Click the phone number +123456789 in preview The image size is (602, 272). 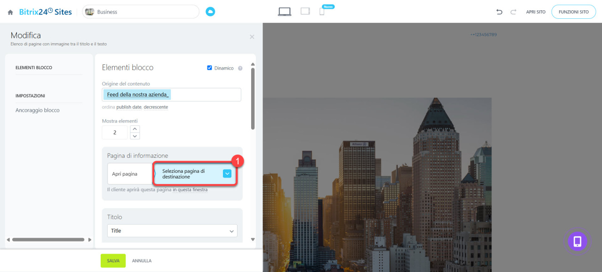click(x=483, y=35)
